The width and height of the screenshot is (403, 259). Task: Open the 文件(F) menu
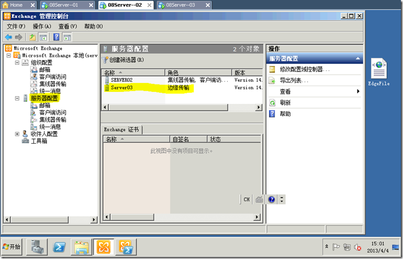(x=16, y=27)
